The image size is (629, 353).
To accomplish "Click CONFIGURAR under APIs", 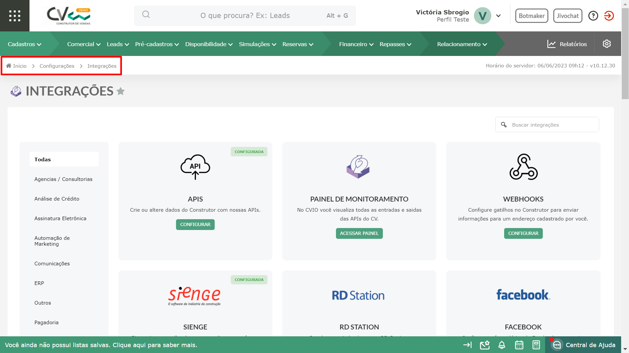I will click(x=195, y=224).
